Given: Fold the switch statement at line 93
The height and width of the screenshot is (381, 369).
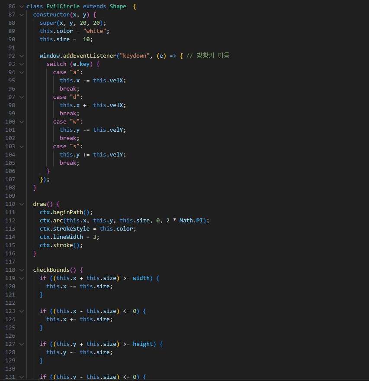Looking at the screenshot, I should [22, 64].
